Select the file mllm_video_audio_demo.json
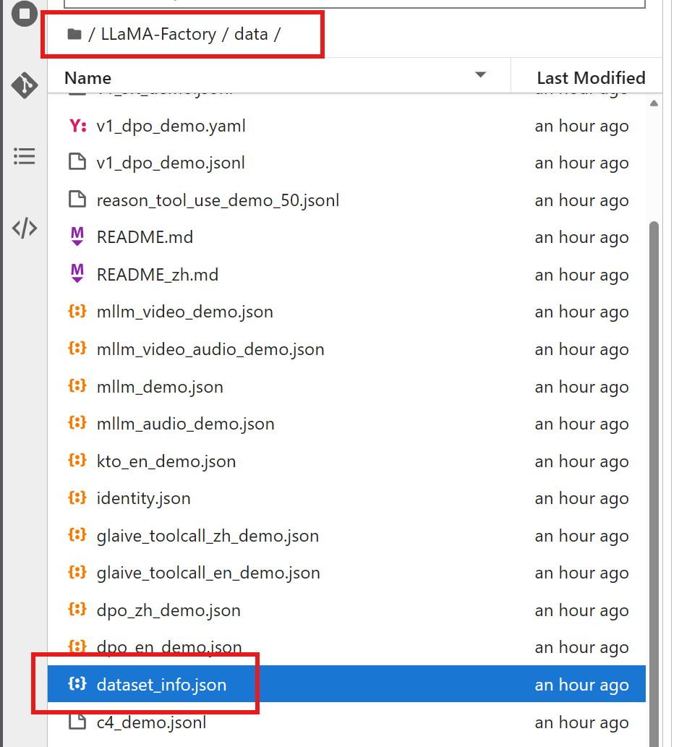This screenshot has height=747, width=679. [346, 349]
